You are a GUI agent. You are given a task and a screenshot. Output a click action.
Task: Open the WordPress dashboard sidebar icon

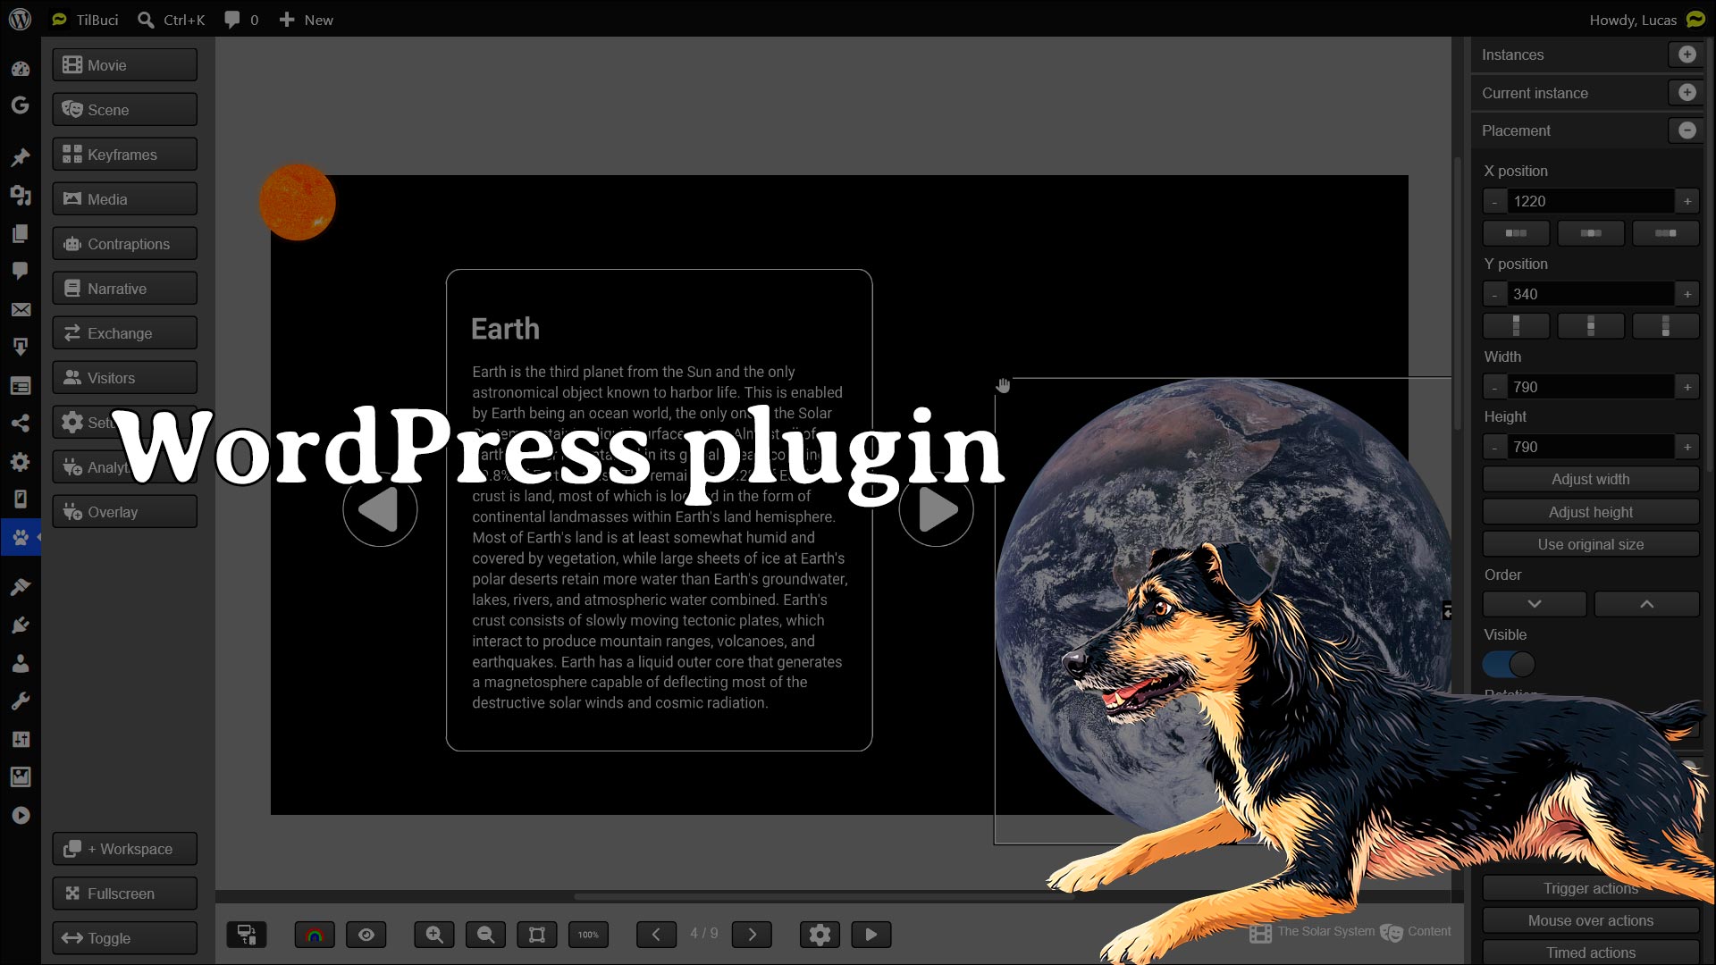20,69
